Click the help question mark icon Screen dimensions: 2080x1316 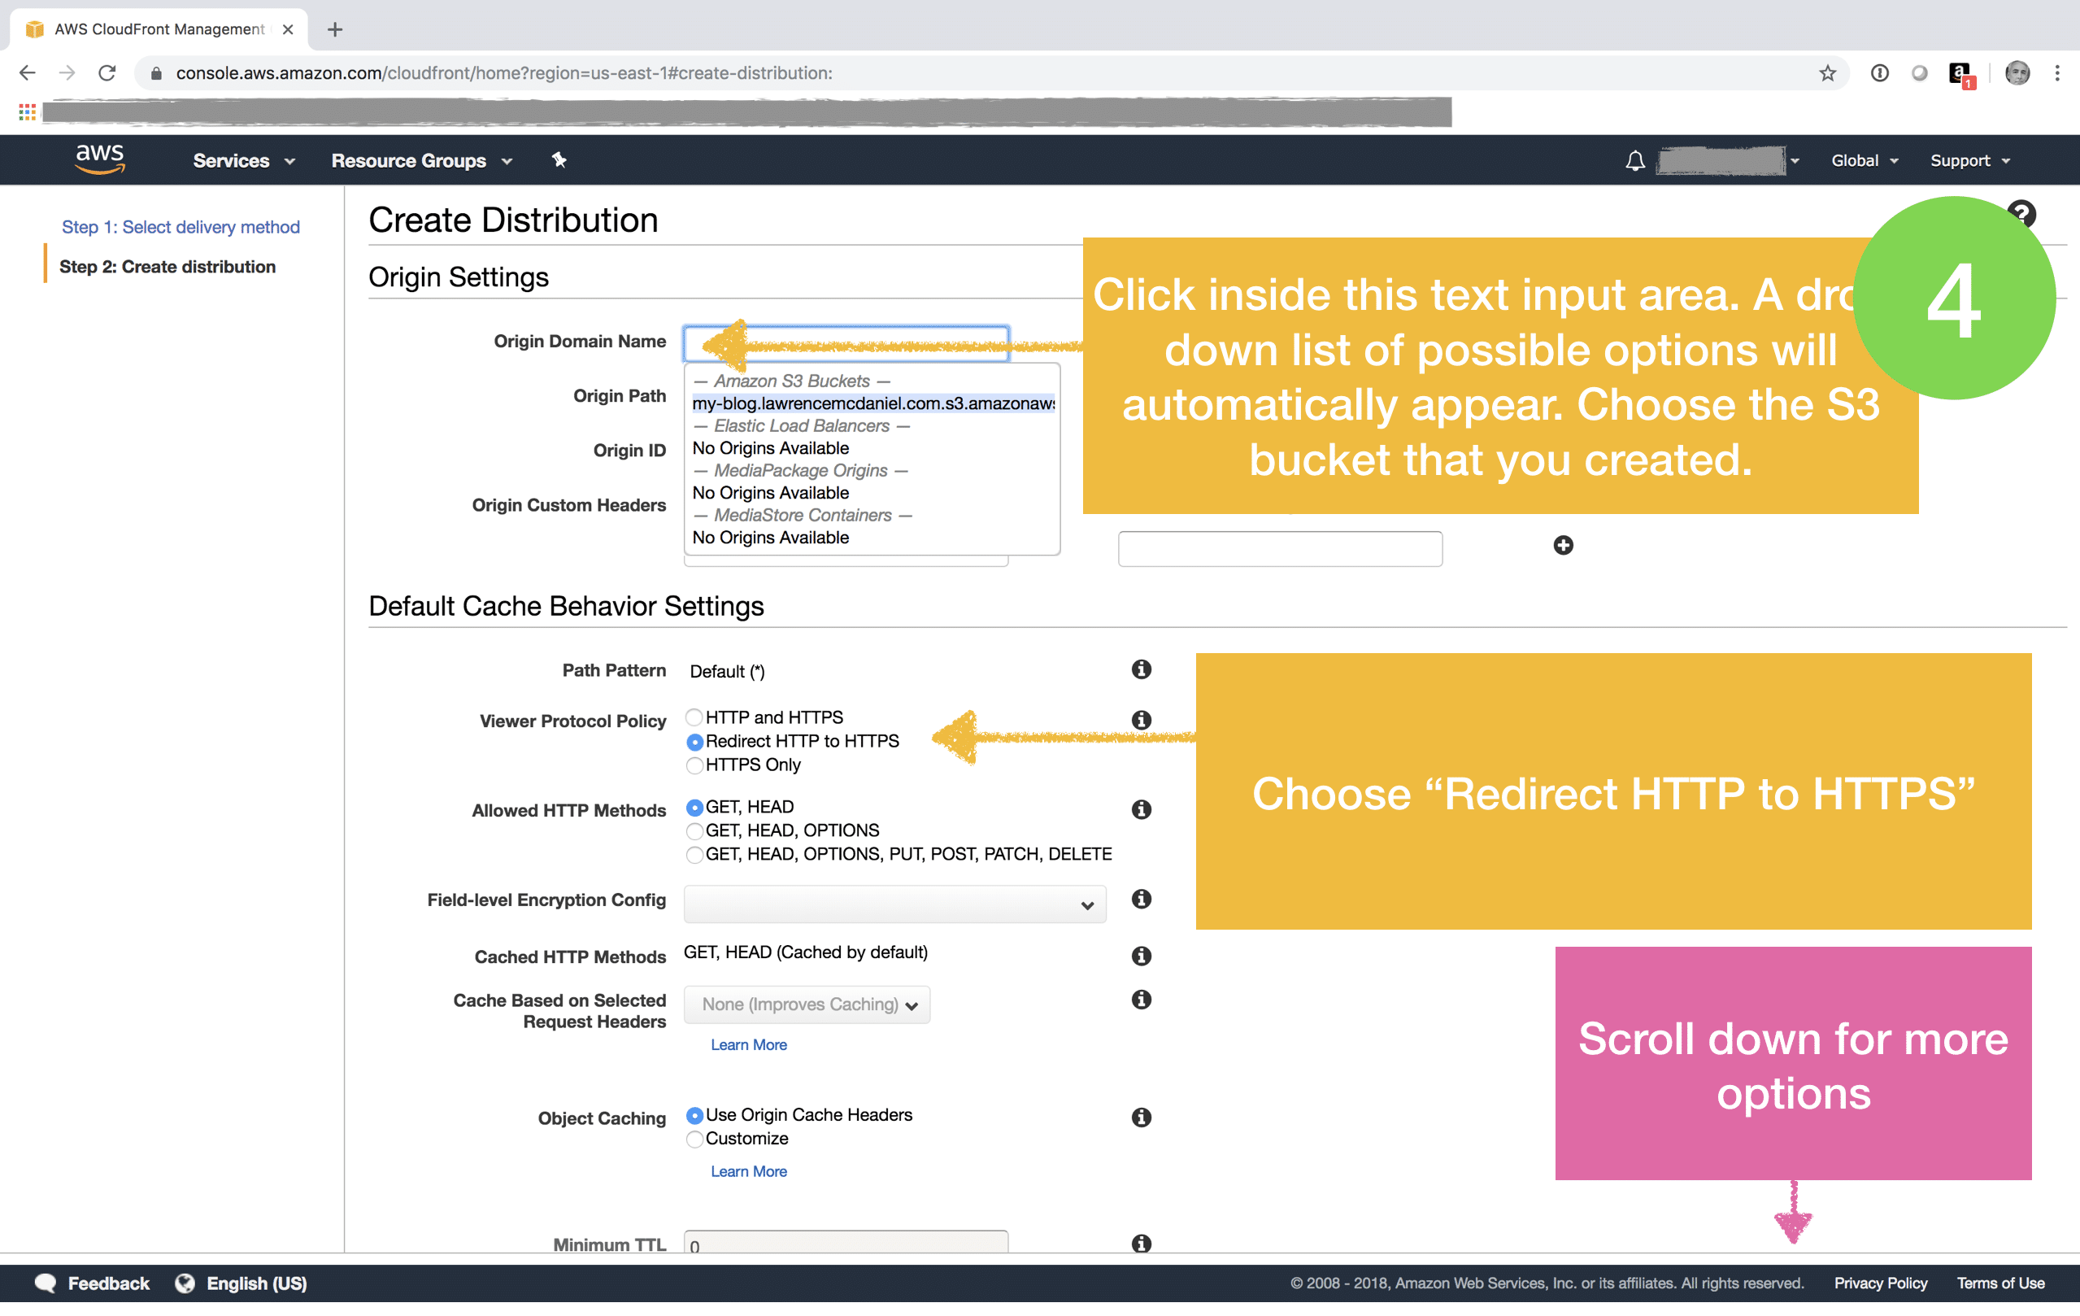point(2022,212)
